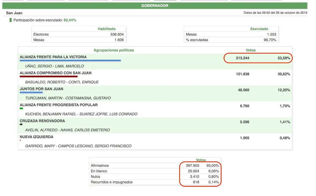This screenshot has height=196, width=316.
Task: Select the Afirmativos row in votes summary
Action: pyautogui.click(x=100, y=165)
